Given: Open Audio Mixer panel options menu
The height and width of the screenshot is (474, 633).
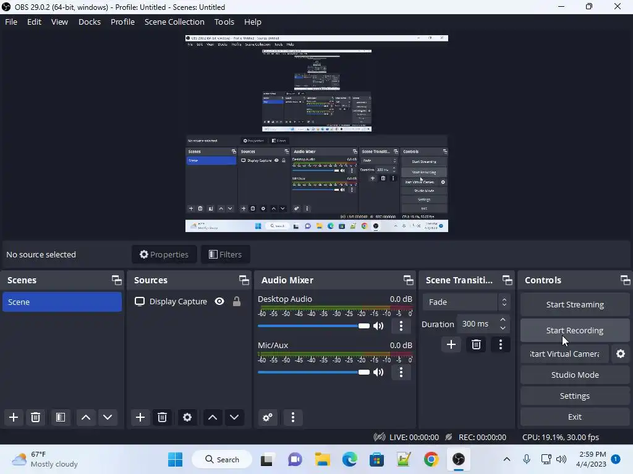Looking at the screenshot, I should [293, 417].
